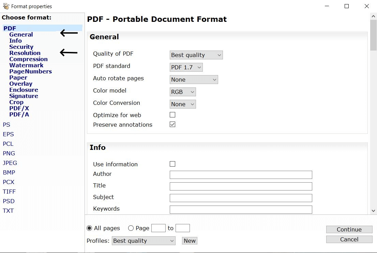Viewport: 377px width, 253px height.
Task: Click the Author text field
Action: pyautogui.click(x=241, y=175)
